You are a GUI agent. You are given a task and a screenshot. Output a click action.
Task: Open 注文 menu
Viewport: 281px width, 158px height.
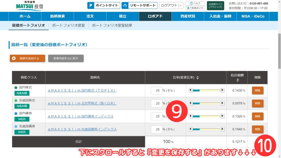pos(90,16)
